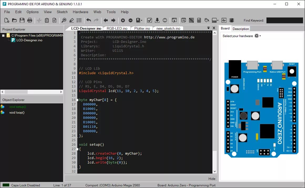Upload the sketch with the download-arrow icon
Screen dimensions: 305x188
(x=157, y=20)
